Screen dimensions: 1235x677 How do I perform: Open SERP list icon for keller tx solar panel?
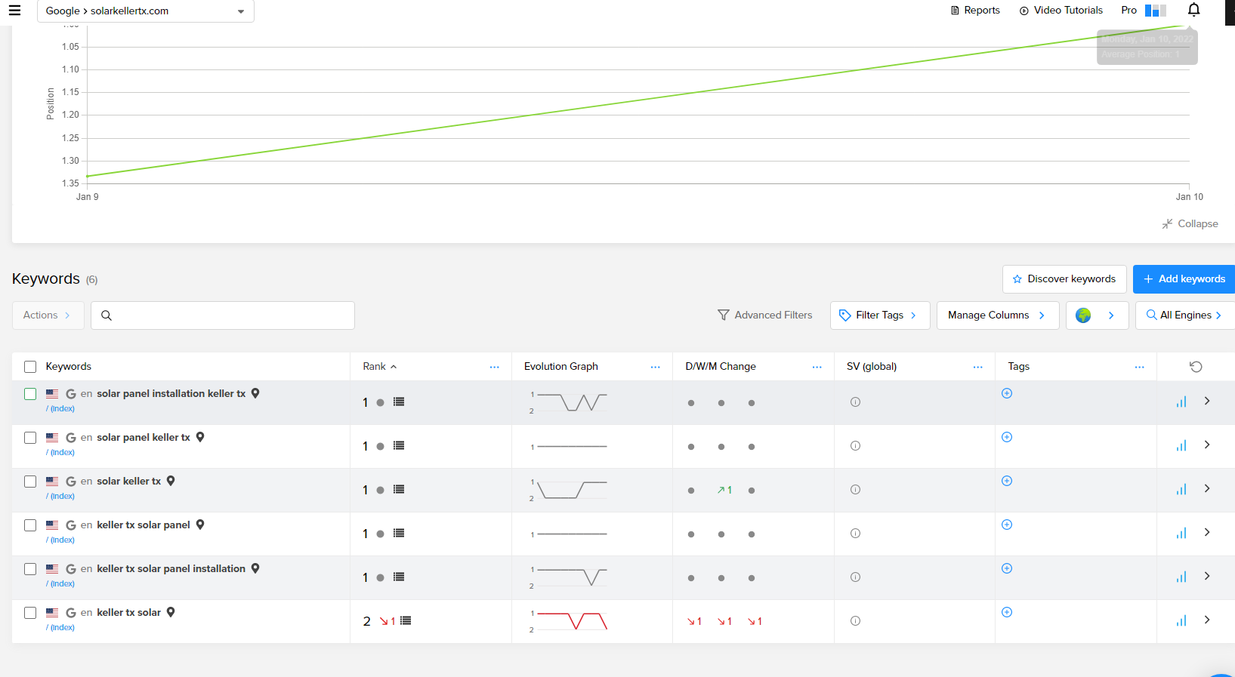(399, 534)
